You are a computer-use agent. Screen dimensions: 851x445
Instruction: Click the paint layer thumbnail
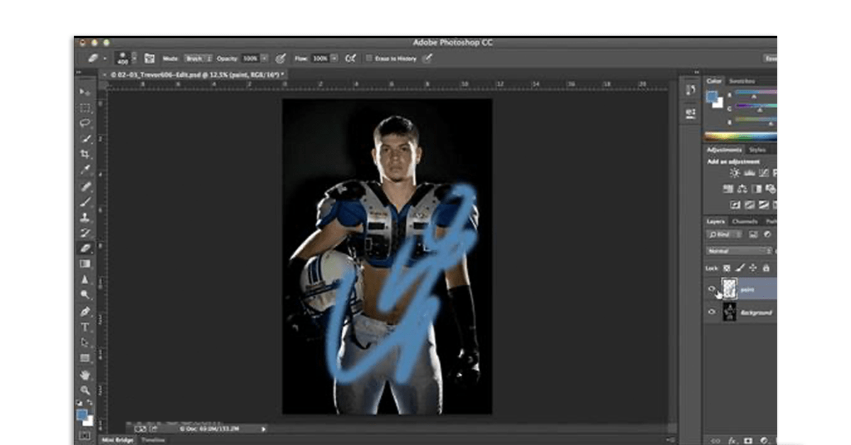730,288
